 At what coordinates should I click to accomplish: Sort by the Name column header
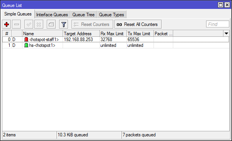(43, 34)
